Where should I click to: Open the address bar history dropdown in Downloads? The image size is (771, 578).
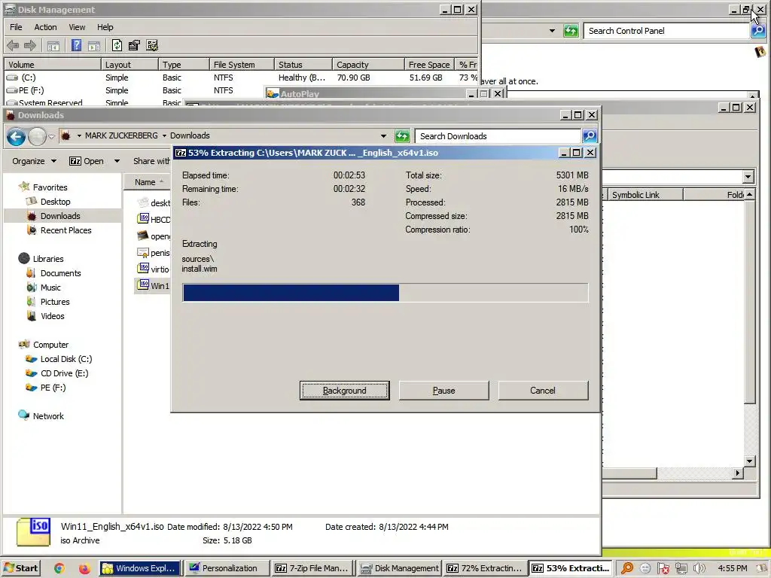383,136
